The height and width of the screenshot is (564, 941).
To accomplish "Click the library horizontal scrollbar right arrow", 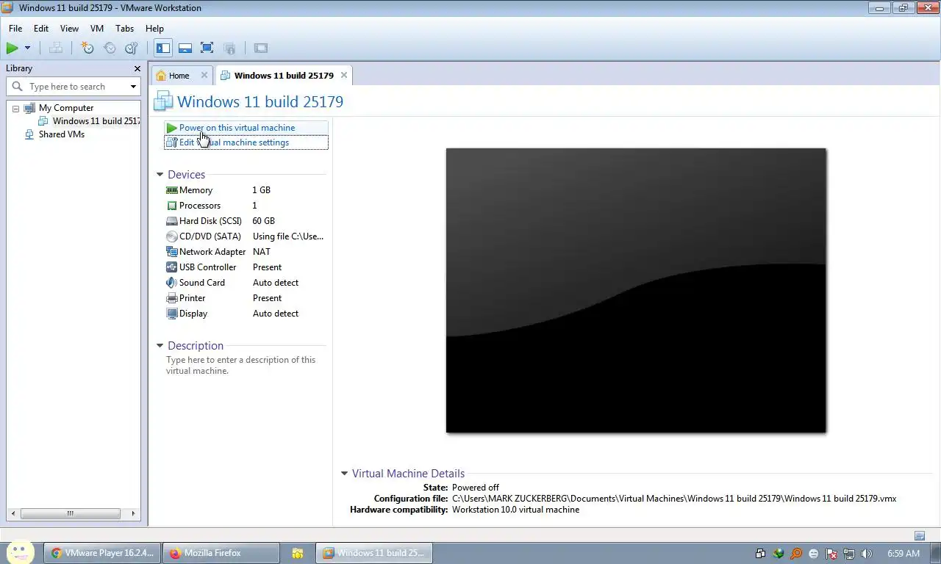I will [133, 514].
